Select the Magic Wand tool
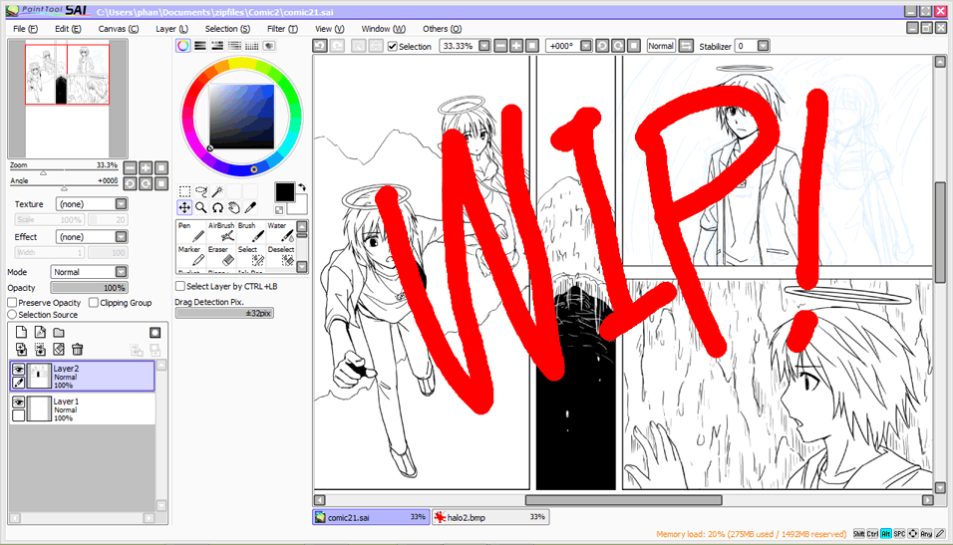 217,192
